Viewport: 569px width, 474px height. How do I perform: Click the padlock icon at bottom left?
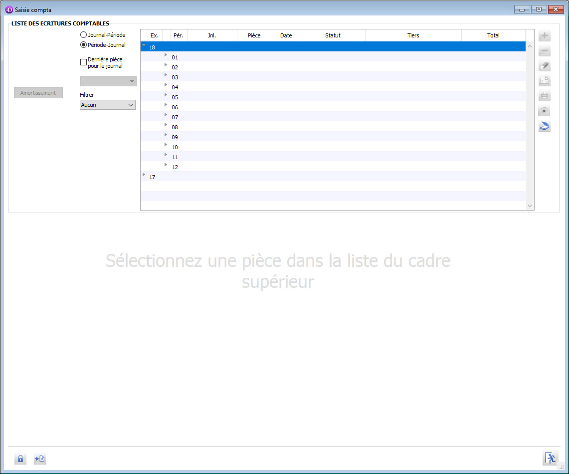pos(20,459)
